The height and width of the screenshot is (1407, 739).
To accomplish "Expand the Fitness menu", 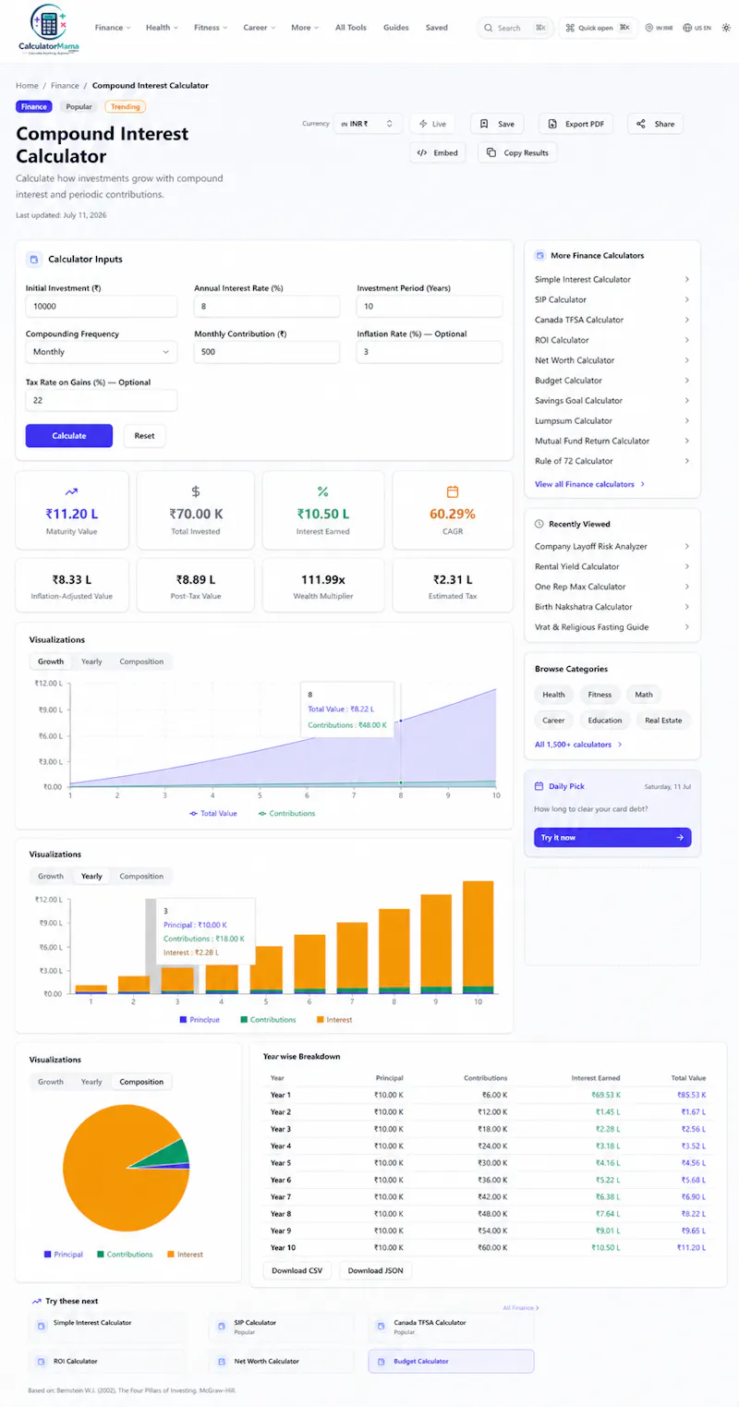I will pos(212,28).
